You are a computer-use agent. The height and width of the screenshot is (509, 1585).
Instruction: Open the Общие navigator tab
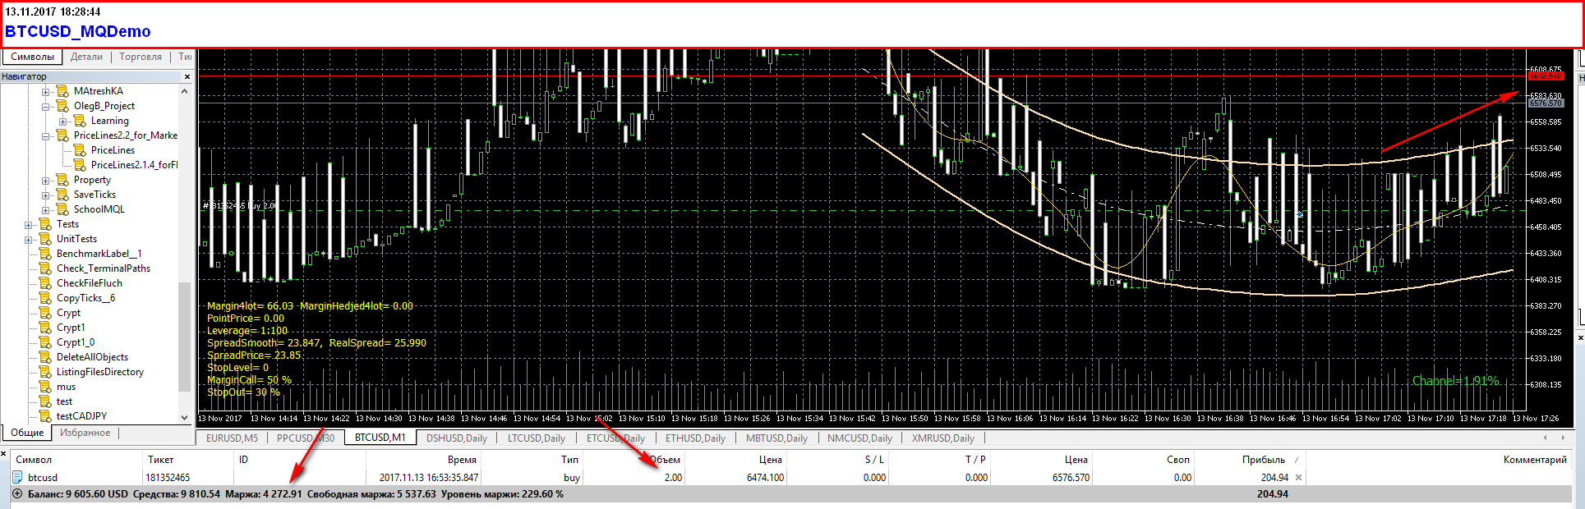click(27, 433)
